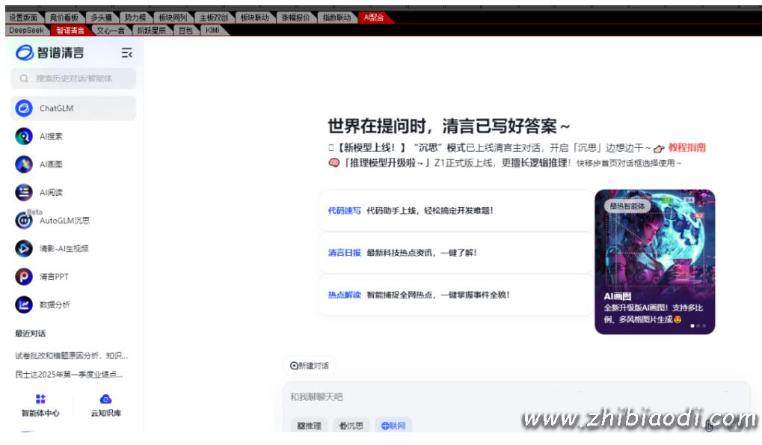The width and height of the screenshot is (762, 445).
Task: Open the 代码速写 suggestion card
Action: 456,210
